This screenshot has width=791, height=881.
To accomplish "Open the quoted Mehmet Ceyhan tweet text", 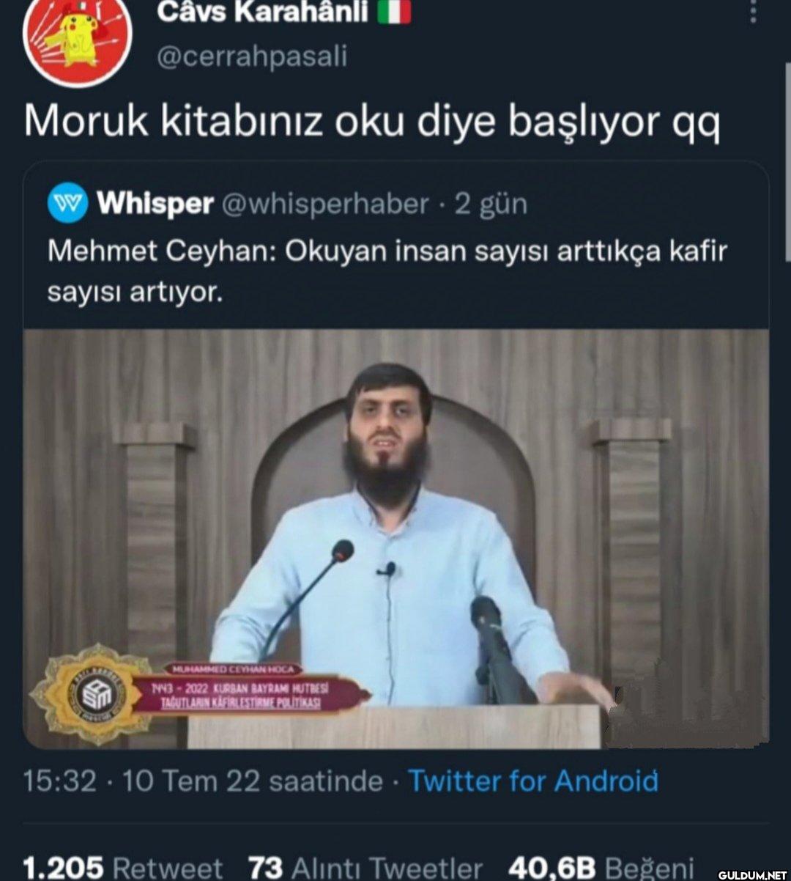I will [x=387, y=271].
